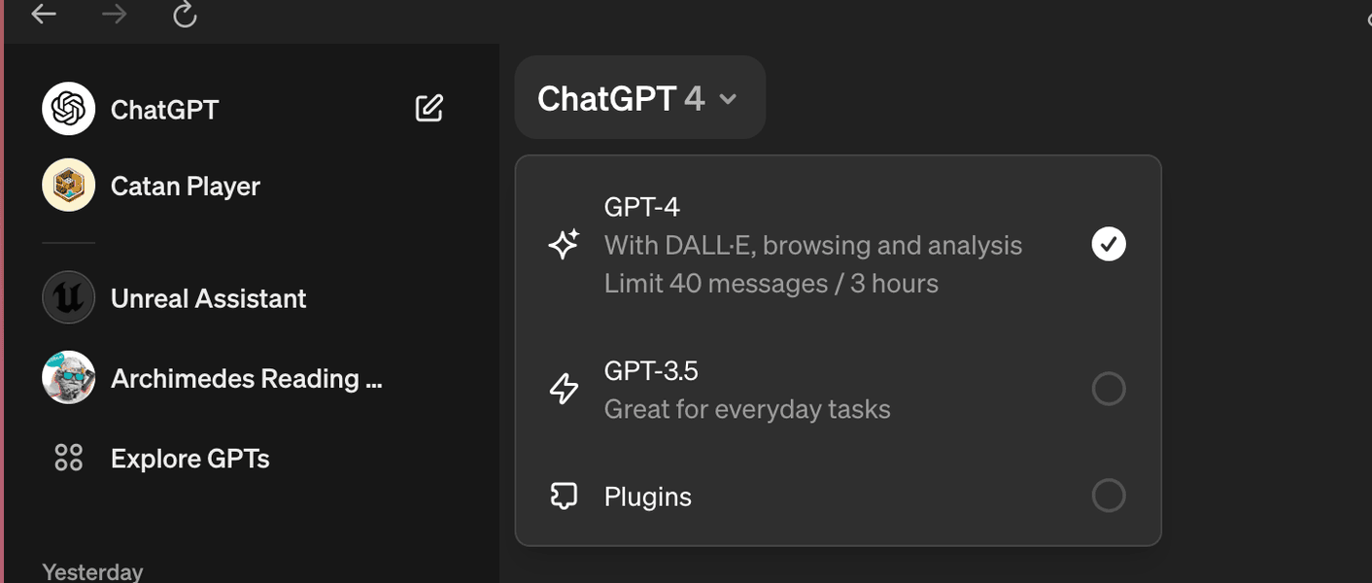Click the Explore GPTs grid icon

[x=68, y=458]
